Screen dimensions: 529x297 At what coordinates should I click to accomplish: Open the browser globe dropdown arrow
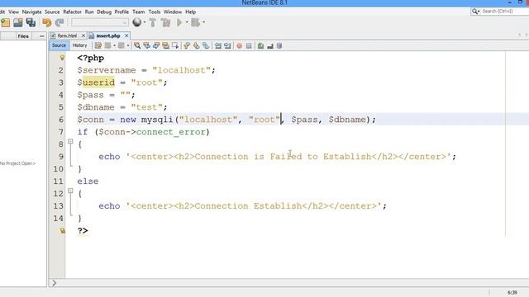tap(145, 22)
